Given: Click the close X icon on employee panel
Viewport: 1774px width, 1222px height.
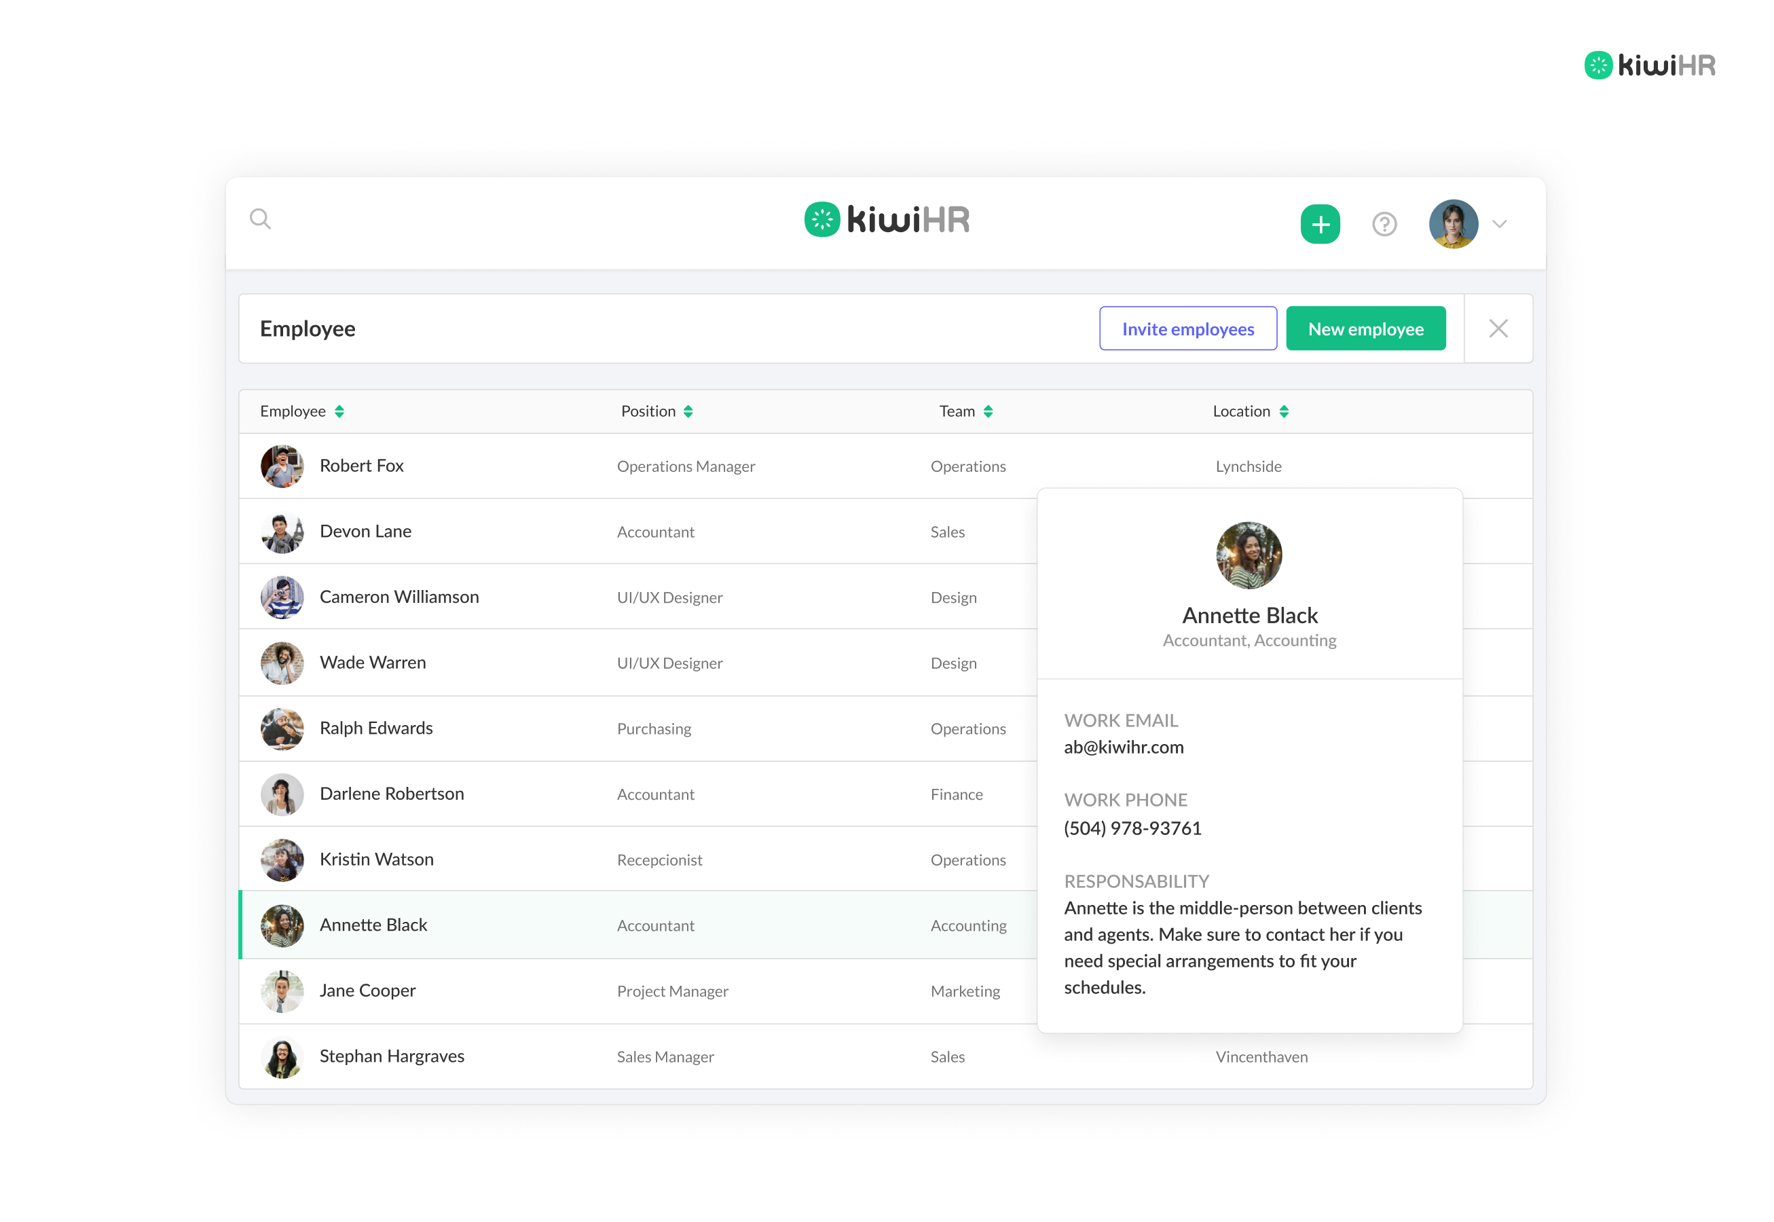Looking at the screenshot, I should click(1499, 329).
